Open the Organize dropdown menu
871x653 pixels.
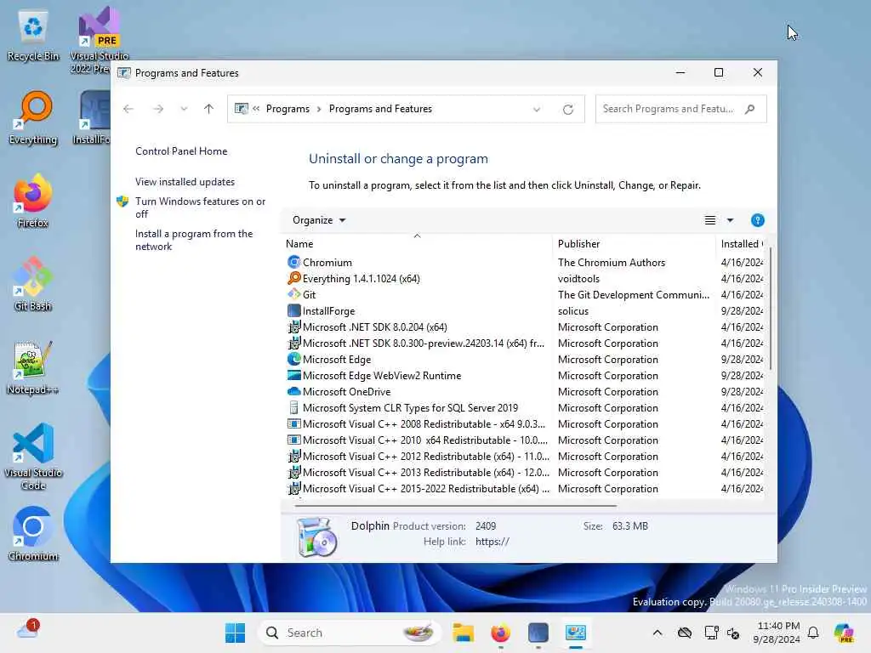click(x=320, y=220)
